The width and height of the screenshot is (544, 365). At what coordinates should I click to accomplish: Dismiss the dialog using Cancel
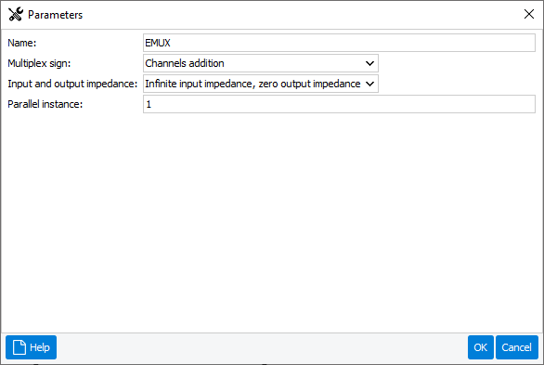pos(516,347)
